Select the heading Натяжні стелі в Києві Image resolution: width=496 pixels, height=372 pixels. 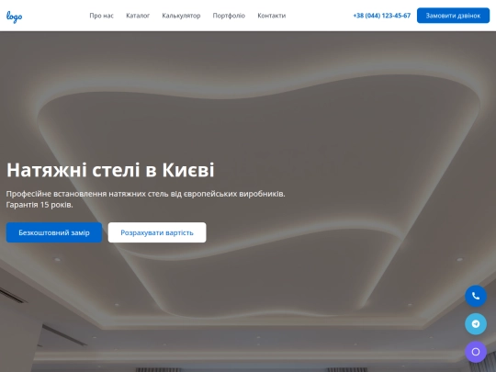pyautogui.click(x=110, y=170)
